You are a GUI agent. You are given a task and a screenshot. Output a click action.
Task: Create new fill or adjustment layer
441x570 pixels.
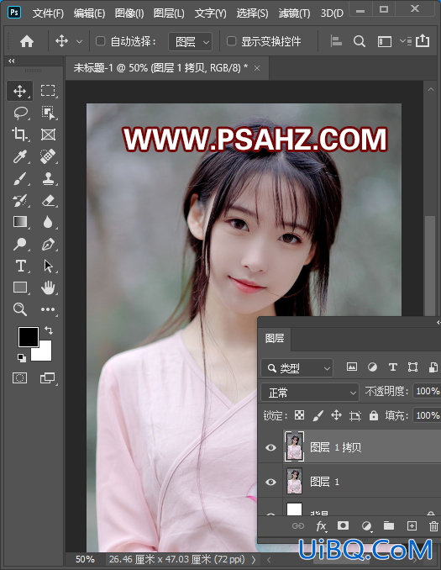point(367,525)
